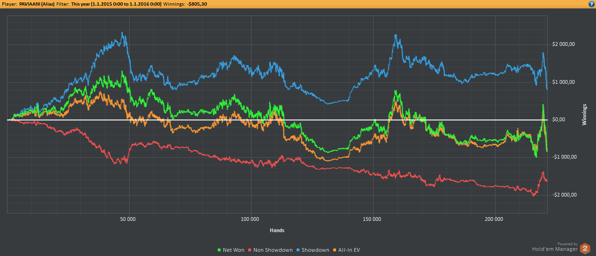Image resolution: width=596 pixels, height=256 pixels.
Task: Toggle Showdown series in legend
Action: coord(313,250)
